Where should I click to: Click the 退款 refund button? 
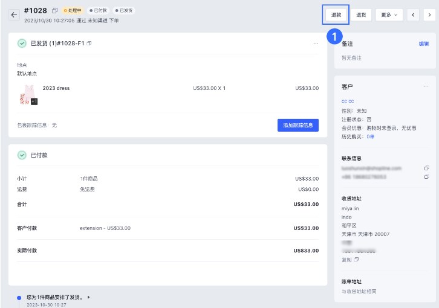(x=336, y=14)
